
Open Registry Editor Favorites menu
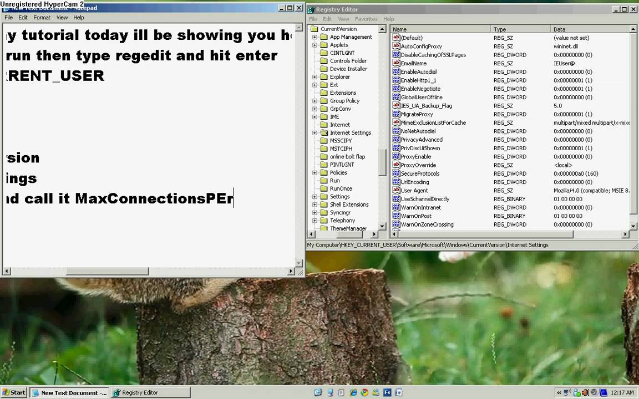pos(366,19)
